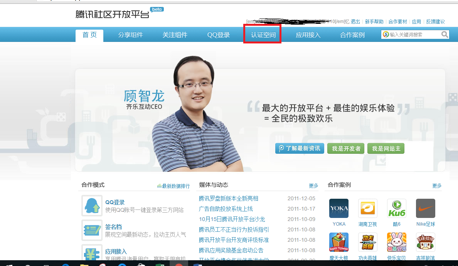The width and height of the screenshot is (458, 266).
Task: Click the 我是开发者 button
Action: coord(346,148)
